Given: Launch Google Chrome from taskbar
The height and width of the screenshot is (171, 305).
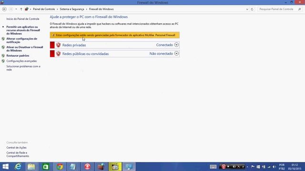Looking at the screenshot, I should (x=60, y=167).
